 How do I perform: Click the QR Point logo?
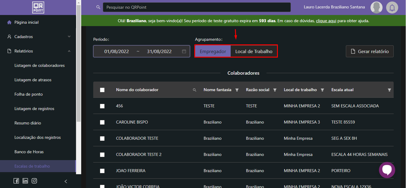click(x=38, y=7)
